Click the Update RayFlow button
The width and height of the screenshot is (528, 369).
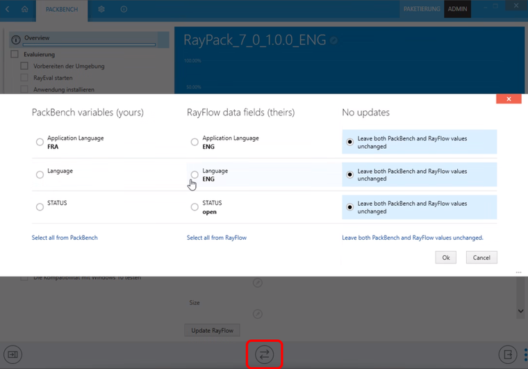(212, 330)
